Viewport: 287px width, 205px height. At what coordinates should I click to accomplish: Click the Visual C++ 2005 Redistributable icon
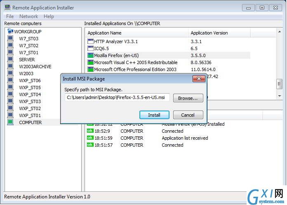[90, 62]
